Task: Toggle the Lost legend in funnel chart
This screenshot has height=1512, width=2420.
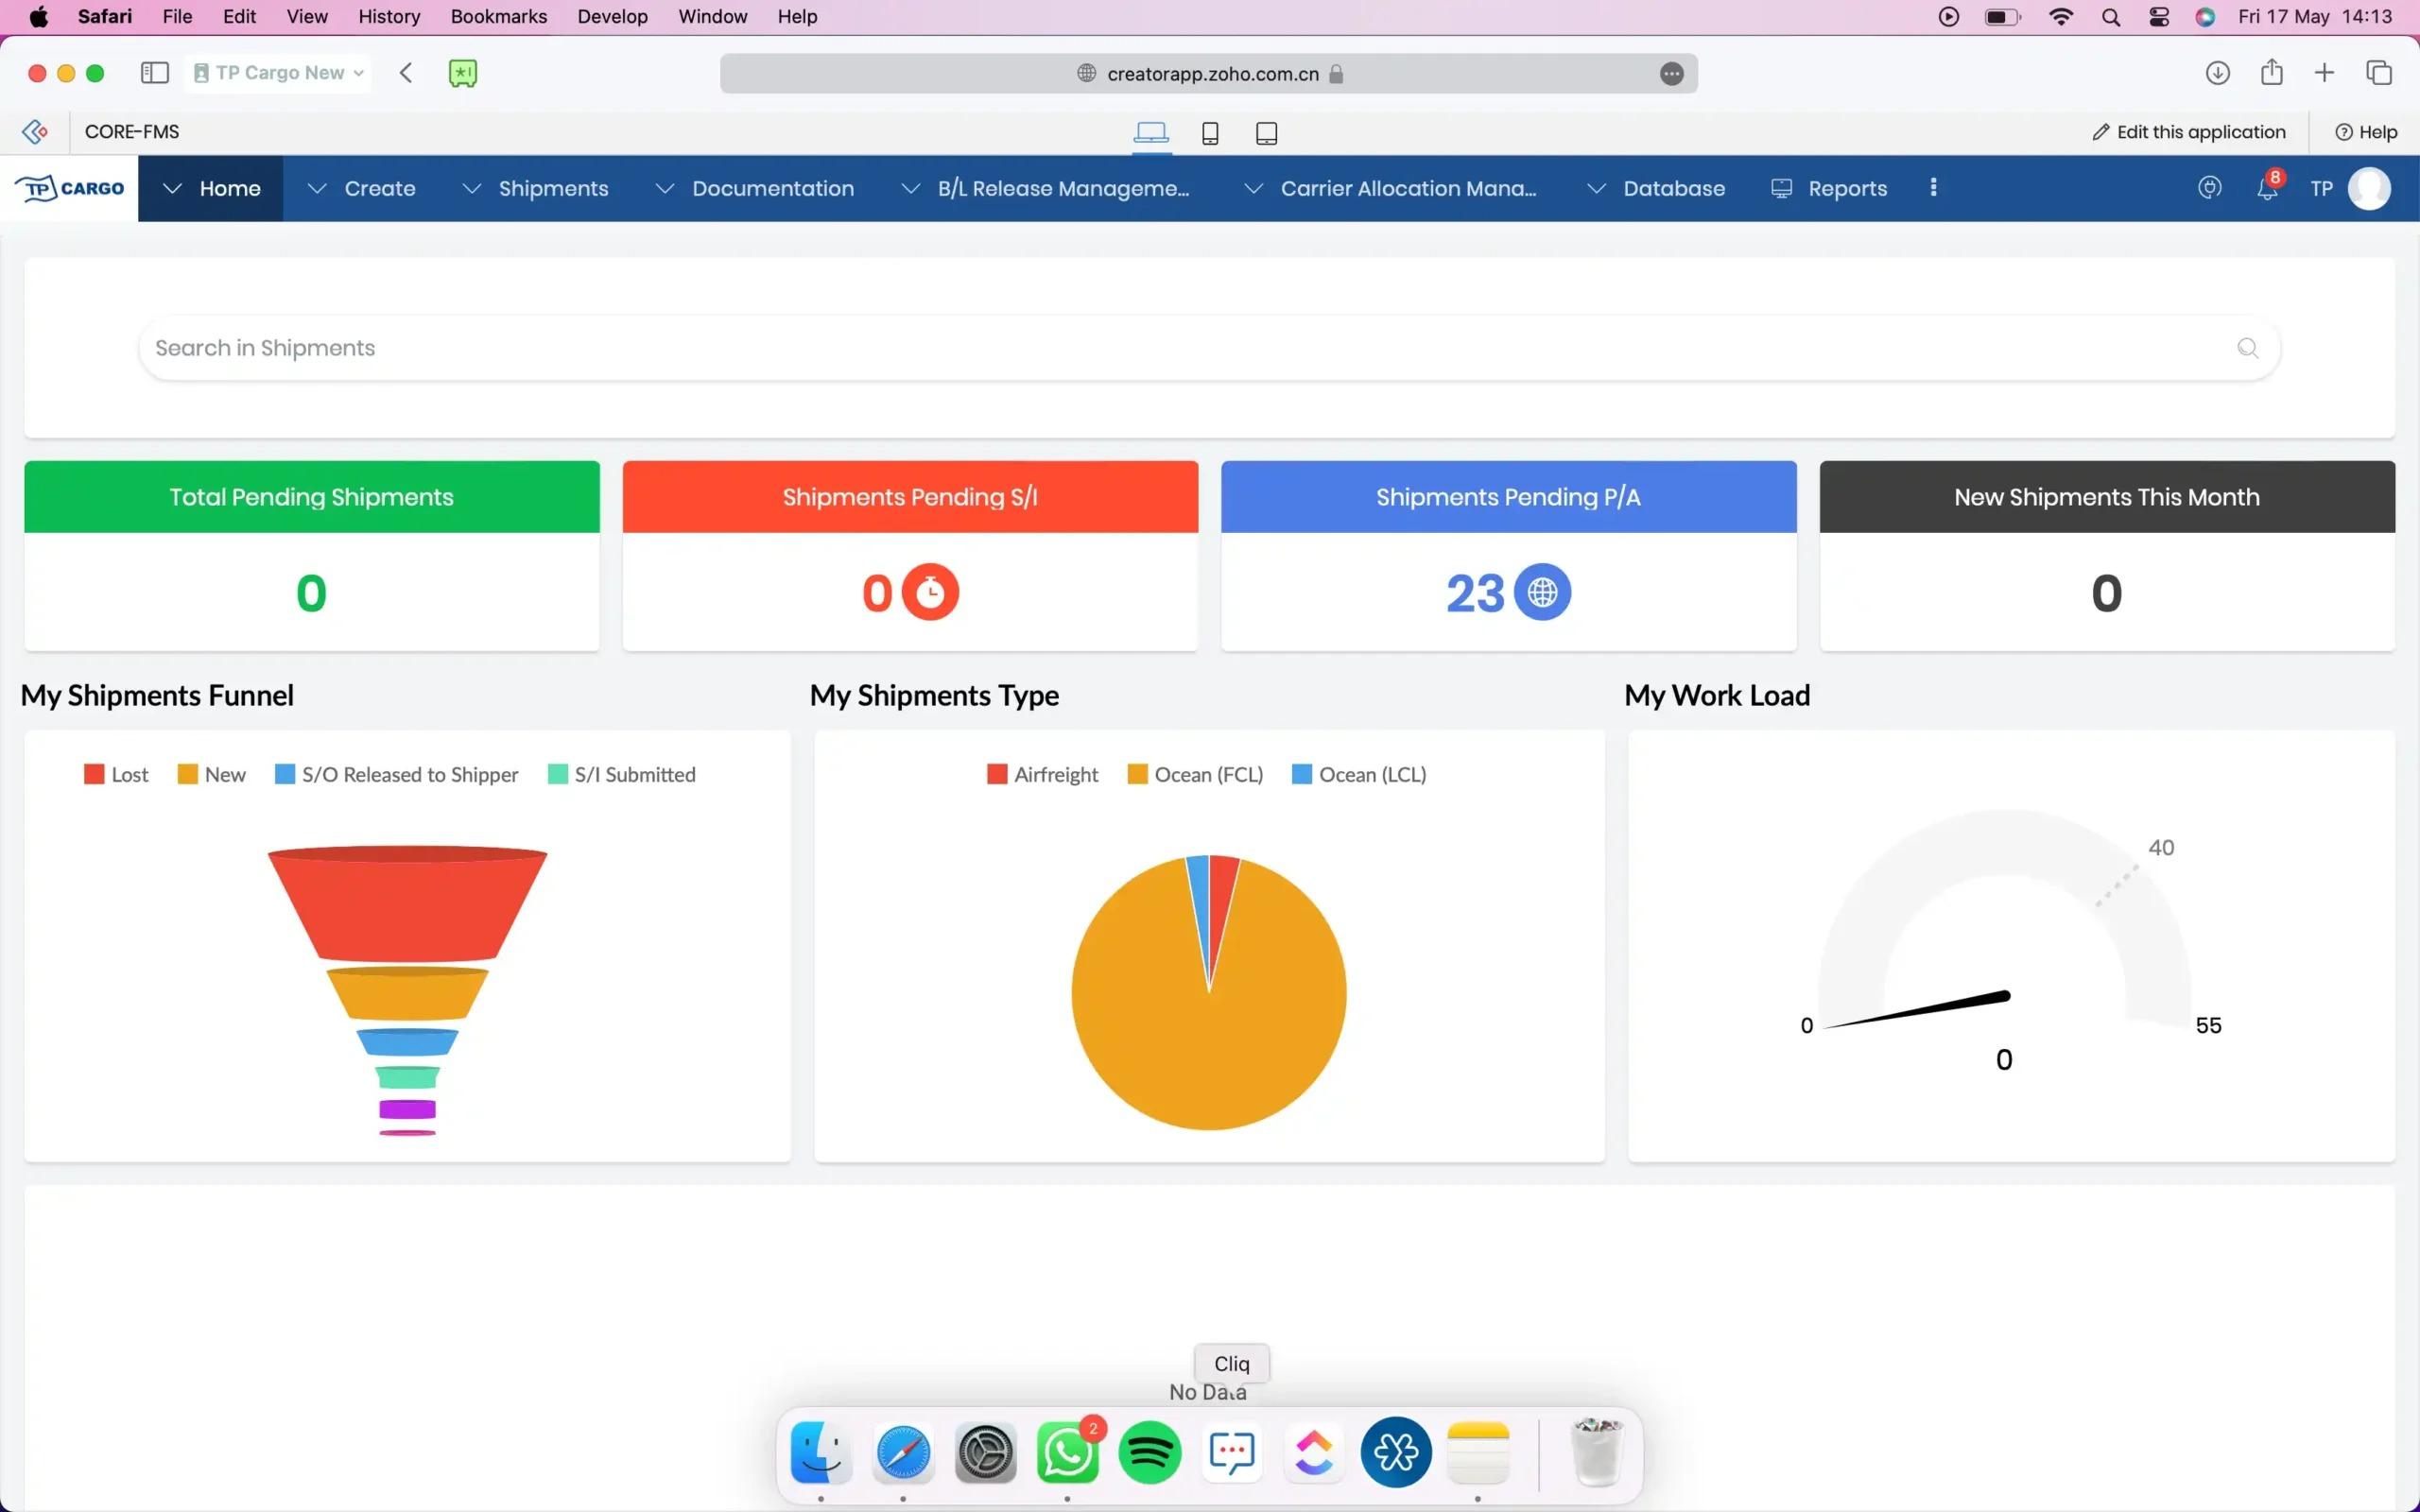Action: coord(117,774)
